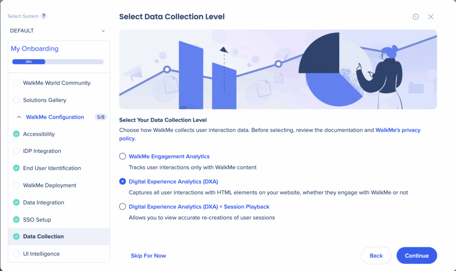Open the DEFAULT system dropdown
The image size is (456, 271).
tap(58, 31)
